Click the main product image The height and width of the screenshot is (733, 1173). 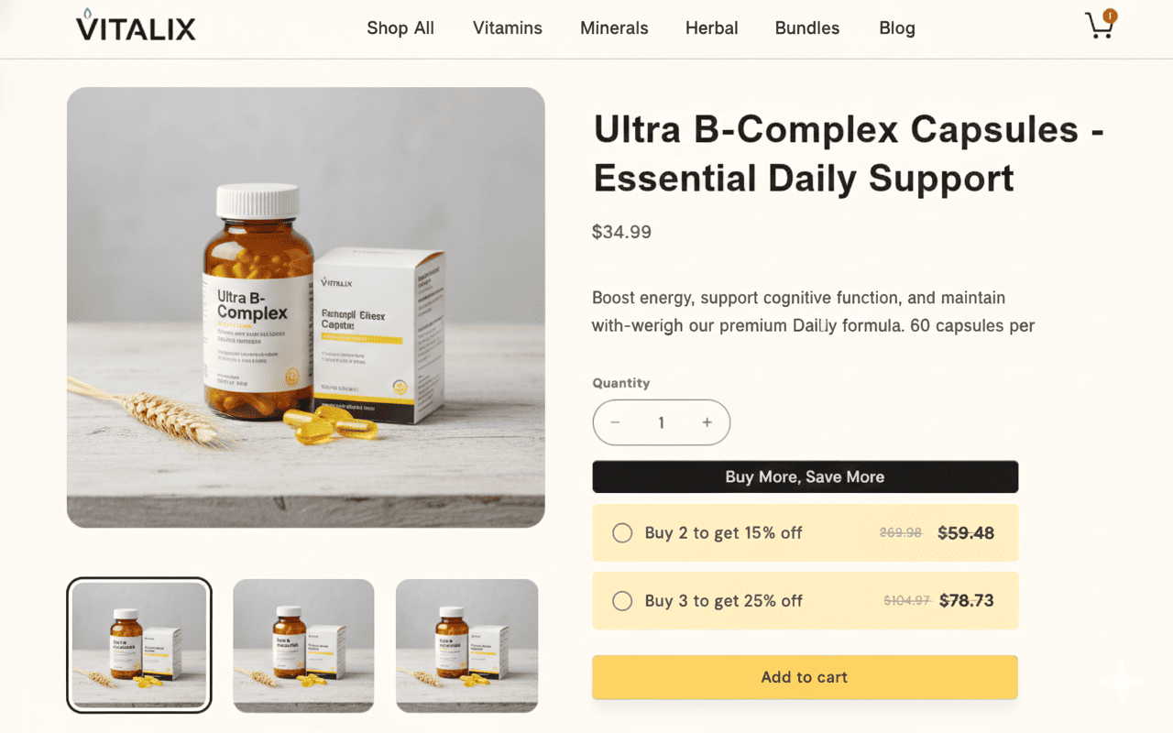click(306, 307)
